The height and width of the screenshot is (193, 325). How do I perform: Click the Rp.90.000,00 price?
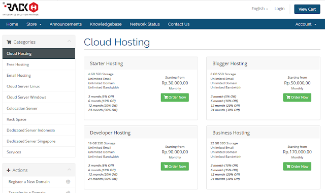175,152
